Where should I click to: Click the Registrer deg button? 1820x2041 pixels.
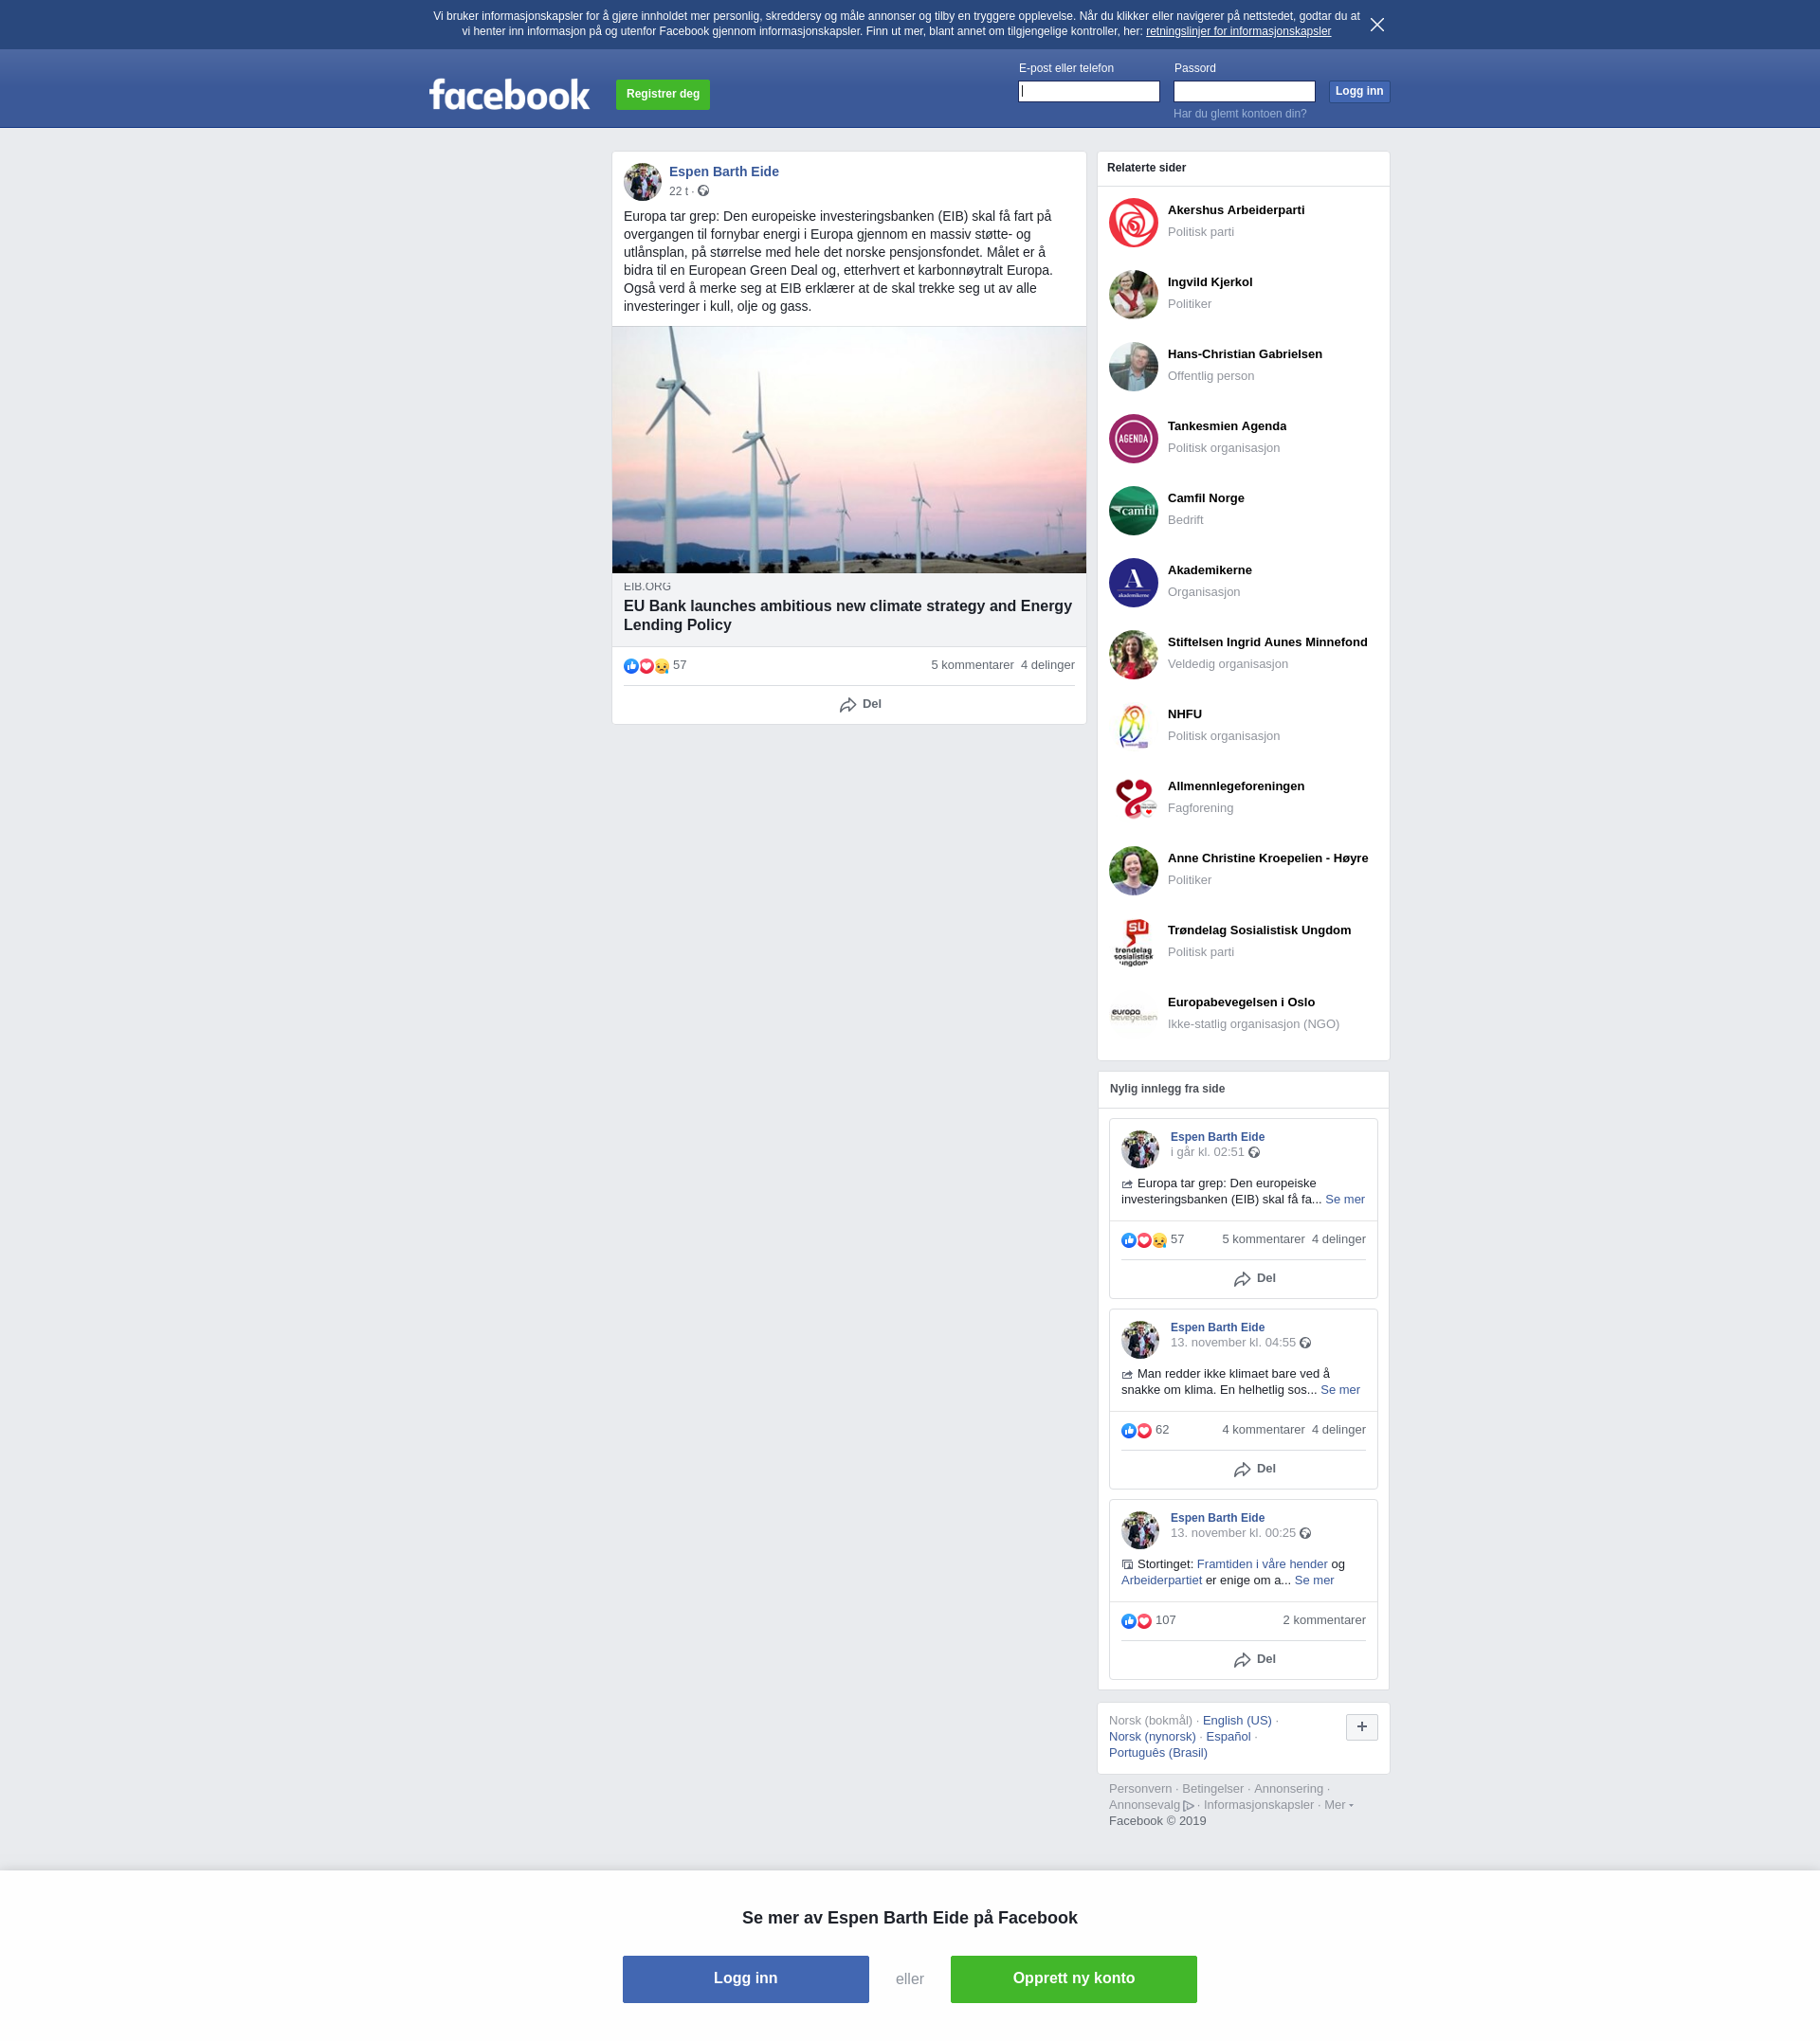(662, 94)
